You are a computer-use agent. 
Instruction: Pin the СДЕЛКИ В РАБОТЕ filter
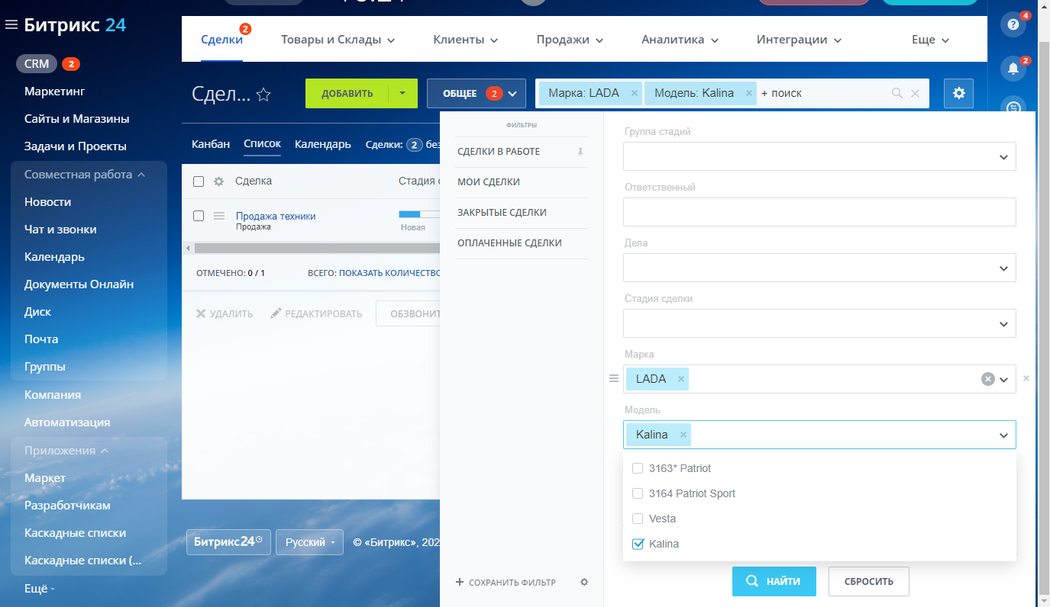click(x=580, y=152)
